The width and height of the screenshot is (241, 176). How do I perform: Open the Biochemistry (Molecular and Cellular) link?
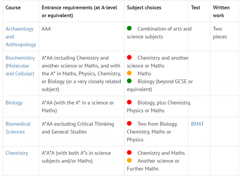(x=20, y=66)
